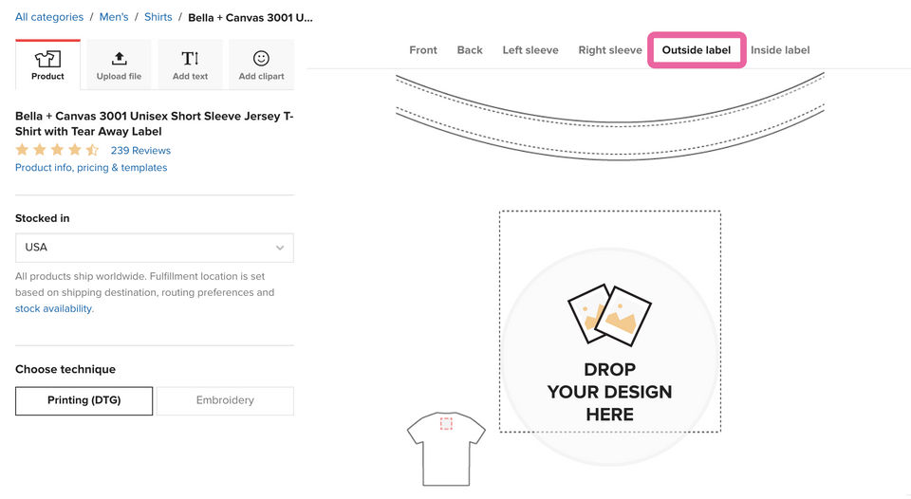Open the Men's breadcrumb link
This screenshot has height=499, width=911.
click(x=114, y=17)
